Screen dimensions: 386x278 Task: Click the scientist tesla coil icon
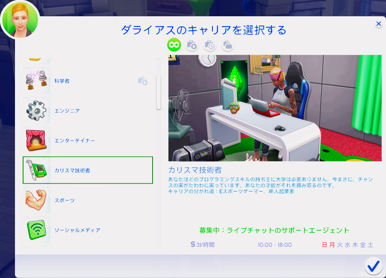tap(36, 81)
